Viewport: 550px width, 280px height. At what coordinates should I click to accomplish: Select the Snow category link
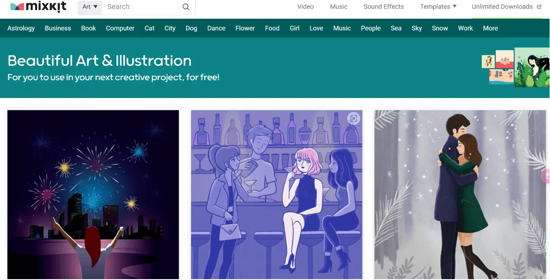pos(440,28)
